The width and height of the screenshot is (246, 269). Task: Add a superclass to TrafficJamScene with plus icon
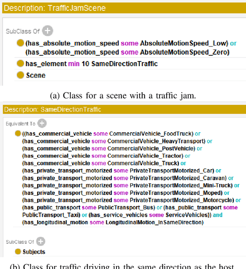48,31
